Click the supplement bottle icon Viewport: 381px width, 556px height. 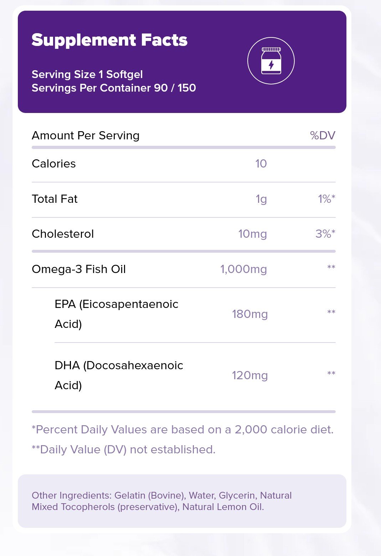[x=271, y=61]
